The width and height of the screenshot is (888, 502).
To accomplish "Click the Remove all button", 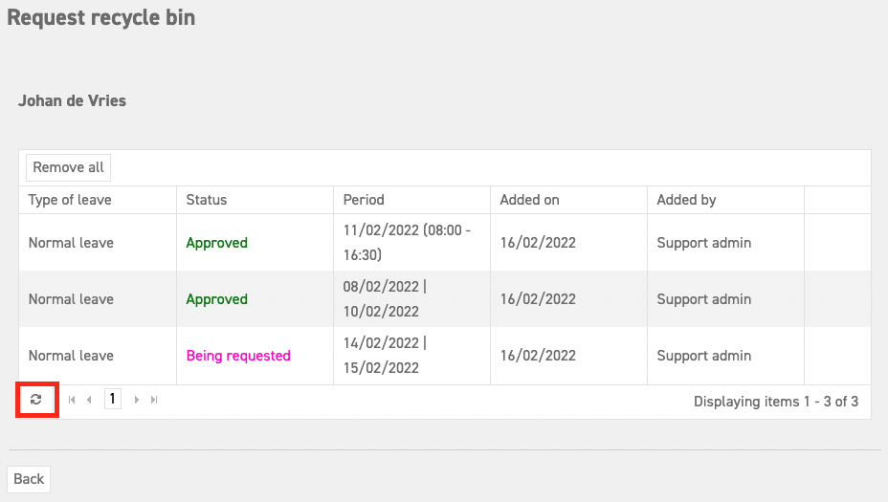I will point(69,167).
